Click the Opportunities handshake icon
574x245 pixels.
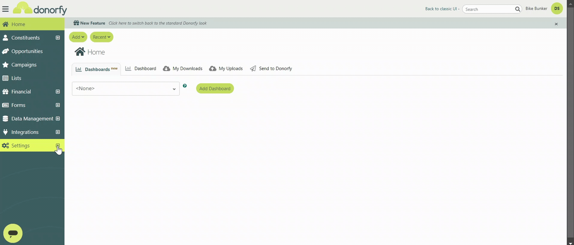coord(5,51)
